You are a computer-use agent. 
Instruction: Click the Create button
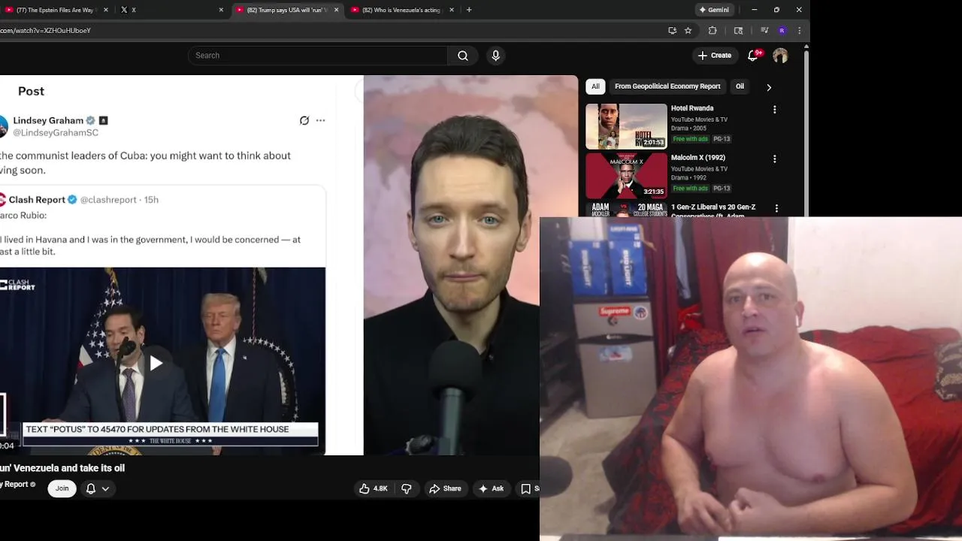click(x=714, y=56)
